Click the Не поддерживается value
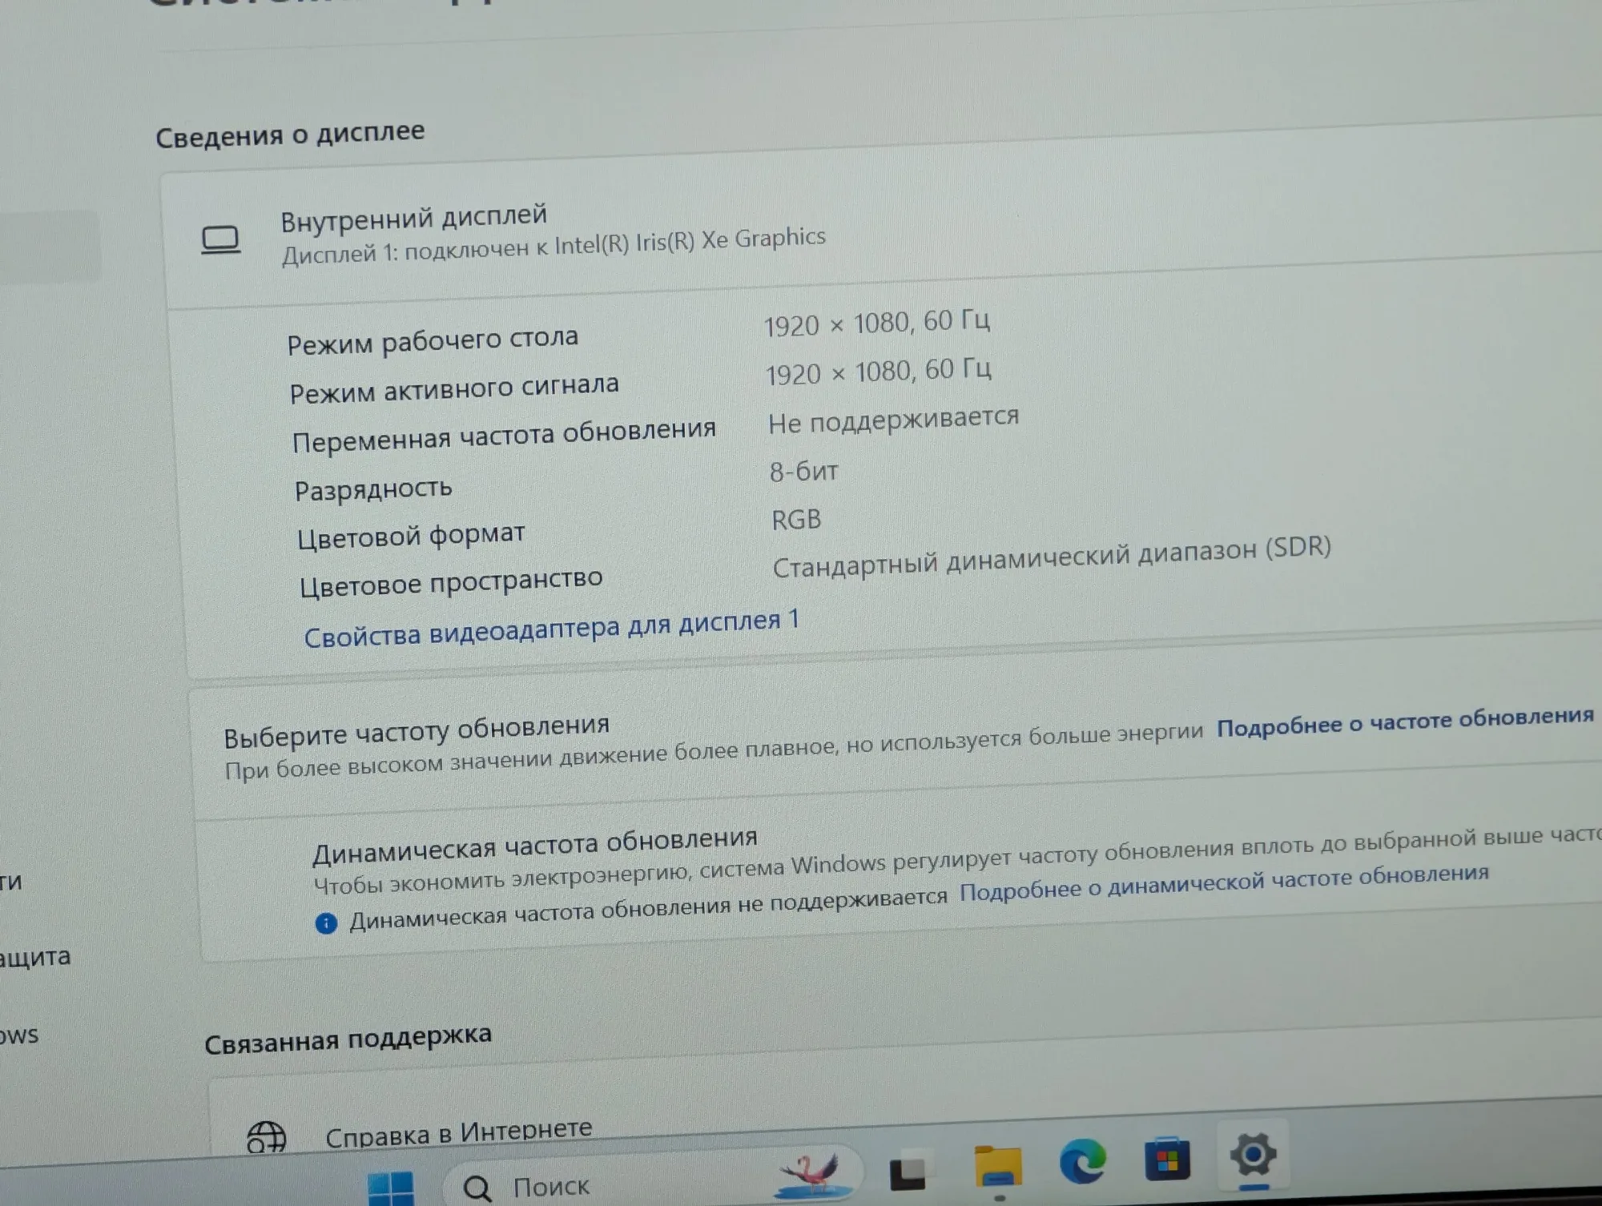The width and height of the screenshot is (1602, 1206). [893, 420]
